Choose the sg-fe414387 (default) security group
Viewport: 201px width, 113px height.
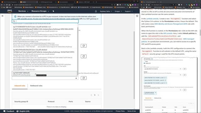tap(45, 74)
